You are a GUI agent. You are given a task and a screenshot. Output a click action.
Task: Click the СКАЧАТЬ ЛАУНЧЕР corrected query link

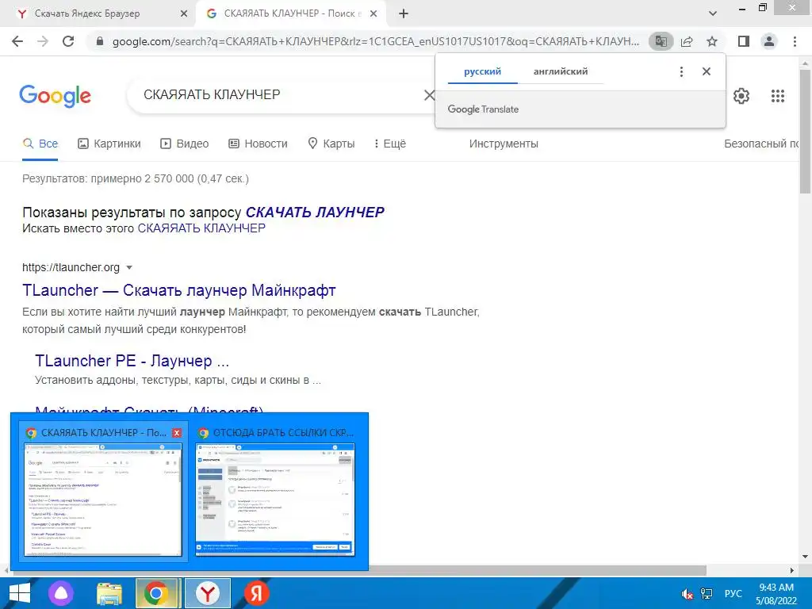click(x=315, y=213)
